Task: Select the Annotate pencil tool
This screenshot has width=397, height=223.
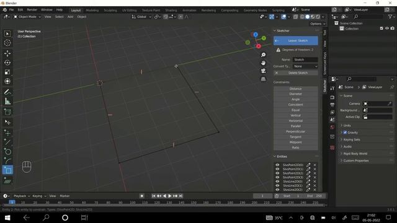Action: click(x=7, y=92)
